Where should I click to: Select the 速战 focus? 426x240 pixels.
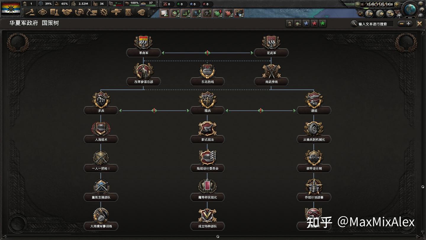coord(314,103)
